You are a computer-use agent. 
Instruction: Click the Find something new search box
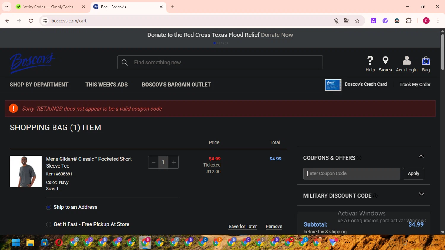pyautogui.click(x=220, y=63)
